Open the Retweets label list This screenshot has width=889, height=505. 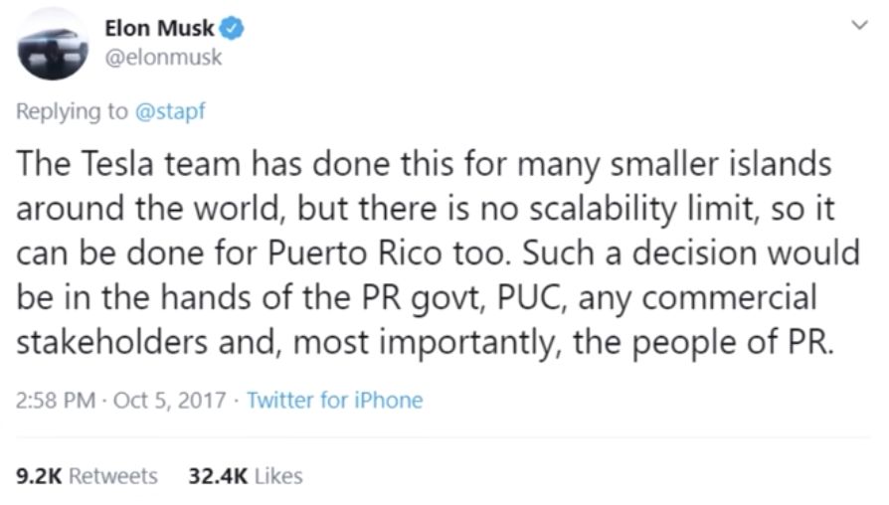[x=113, y=476]
